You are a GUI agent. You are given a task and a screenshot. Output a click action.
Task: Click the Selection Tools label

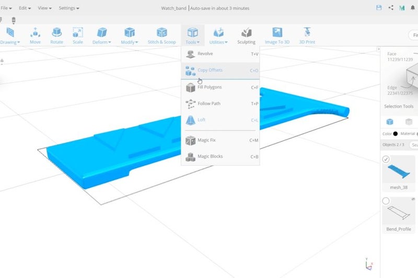(399, 106)
